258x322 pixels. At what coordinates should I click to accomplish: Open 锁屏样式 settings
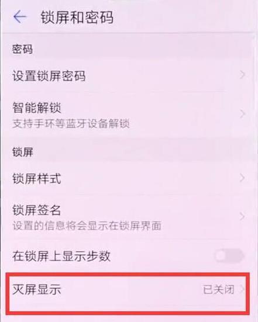[x=129, y=178]
